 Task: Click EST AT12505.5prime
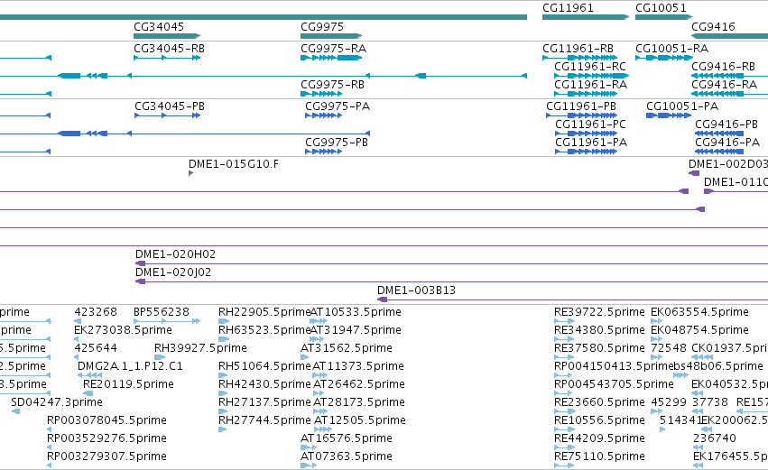[x=360, y=420]
